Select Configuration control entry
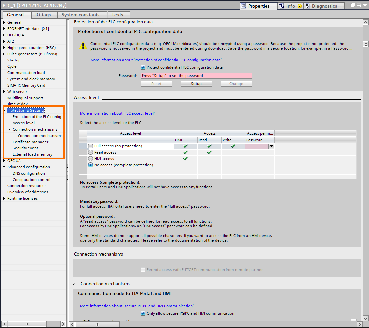 pos(31,180)
